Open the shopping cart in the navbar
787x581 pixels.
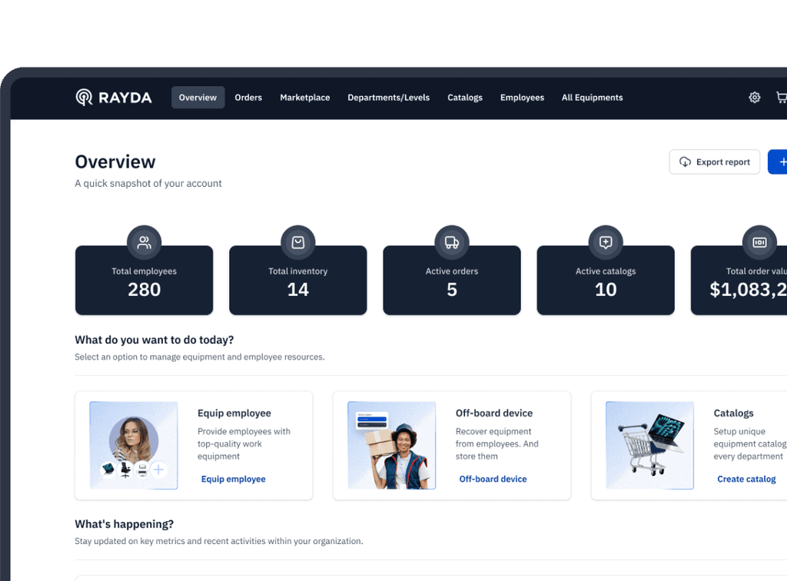click(x=781, y=97)
